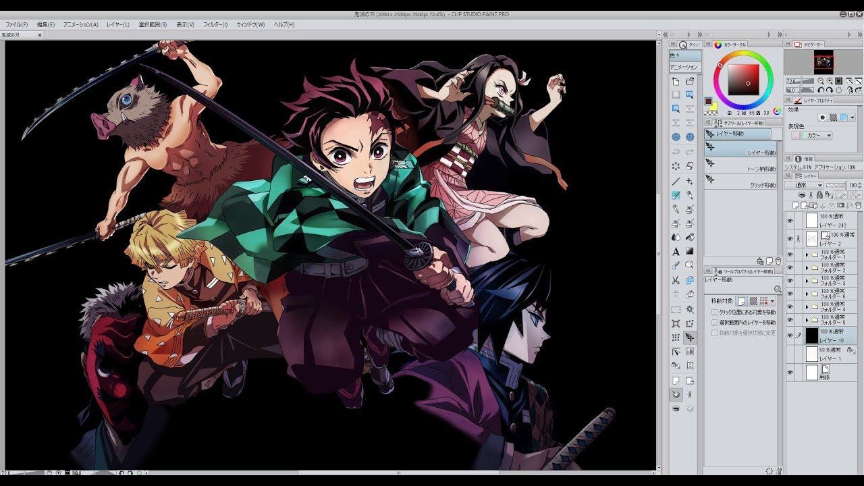The image size is (864, 486).
Task: Select the レイヤー移動 sub tool in the list
Action: [x=740, y=150]
